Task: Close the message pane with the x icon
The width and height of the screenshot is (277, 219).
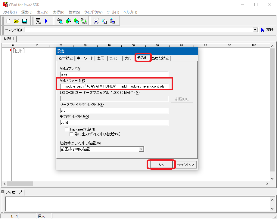Action: point(2,191)
